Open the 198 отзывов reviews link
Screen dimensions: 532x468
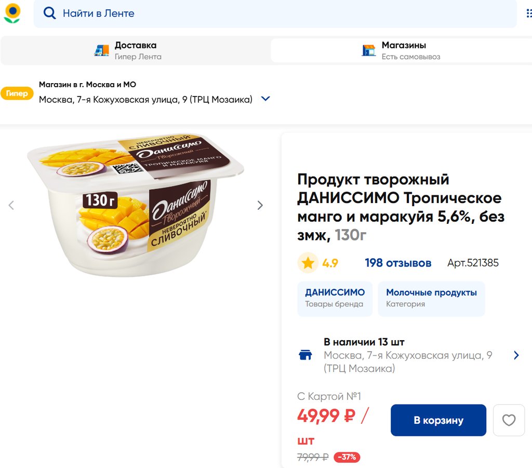pos(397,263)
